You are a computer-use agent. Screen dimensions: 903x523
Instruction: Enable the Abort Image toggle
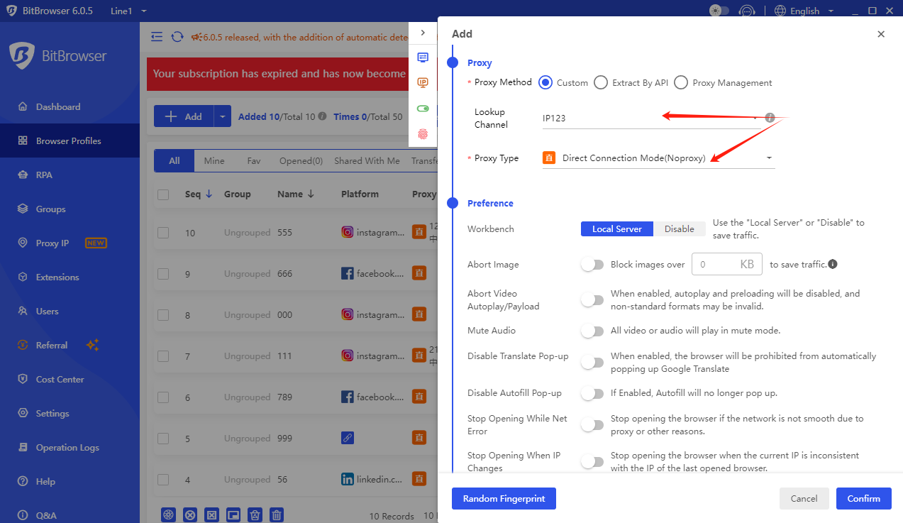(x=592, y=264)
